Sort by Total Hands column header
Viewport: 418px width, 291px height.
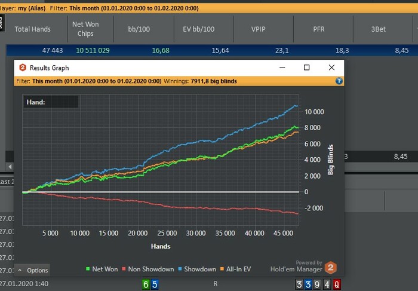click(32, 29)
